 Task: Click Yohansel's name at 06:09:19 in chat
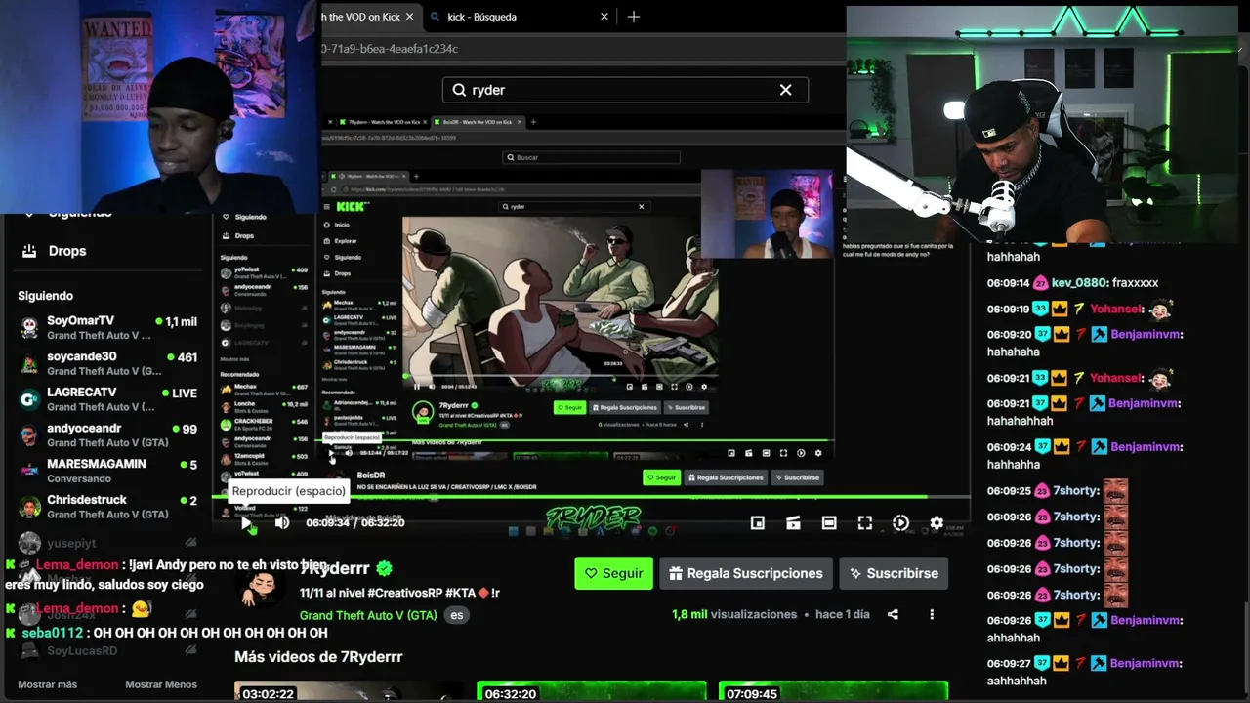(x=1117, y=309)
